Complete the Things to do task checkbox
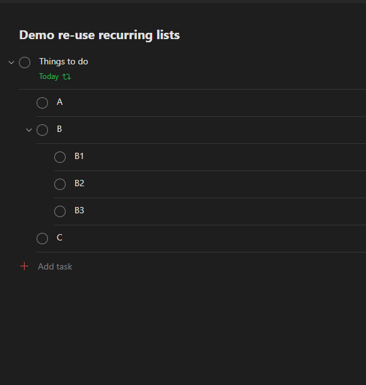The image size is (366, 385). pyautogui.click(x=25, y=62)
